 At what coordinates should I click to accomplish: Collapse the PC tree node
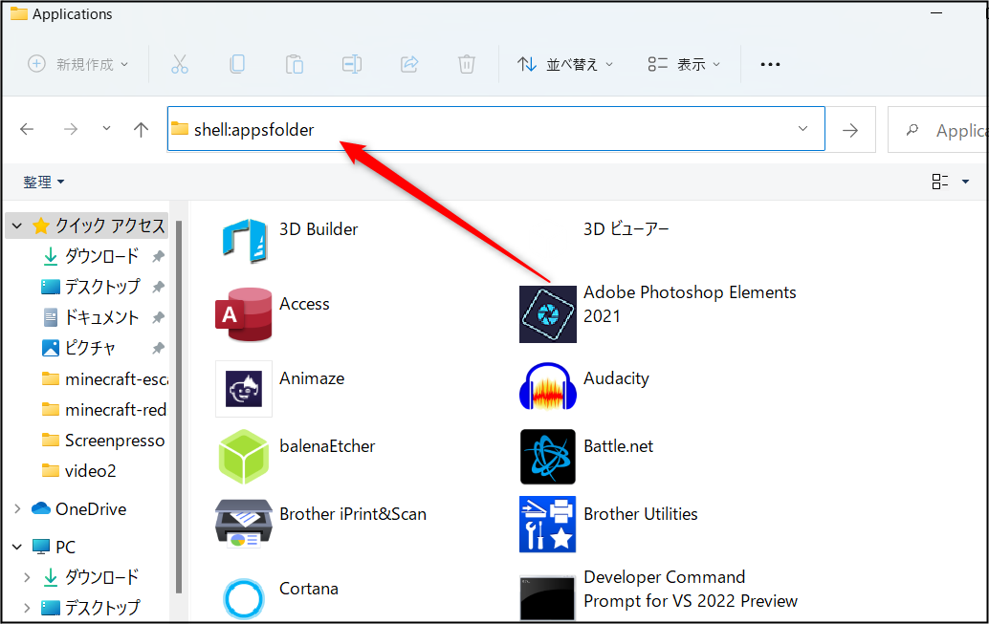[17, 547]
